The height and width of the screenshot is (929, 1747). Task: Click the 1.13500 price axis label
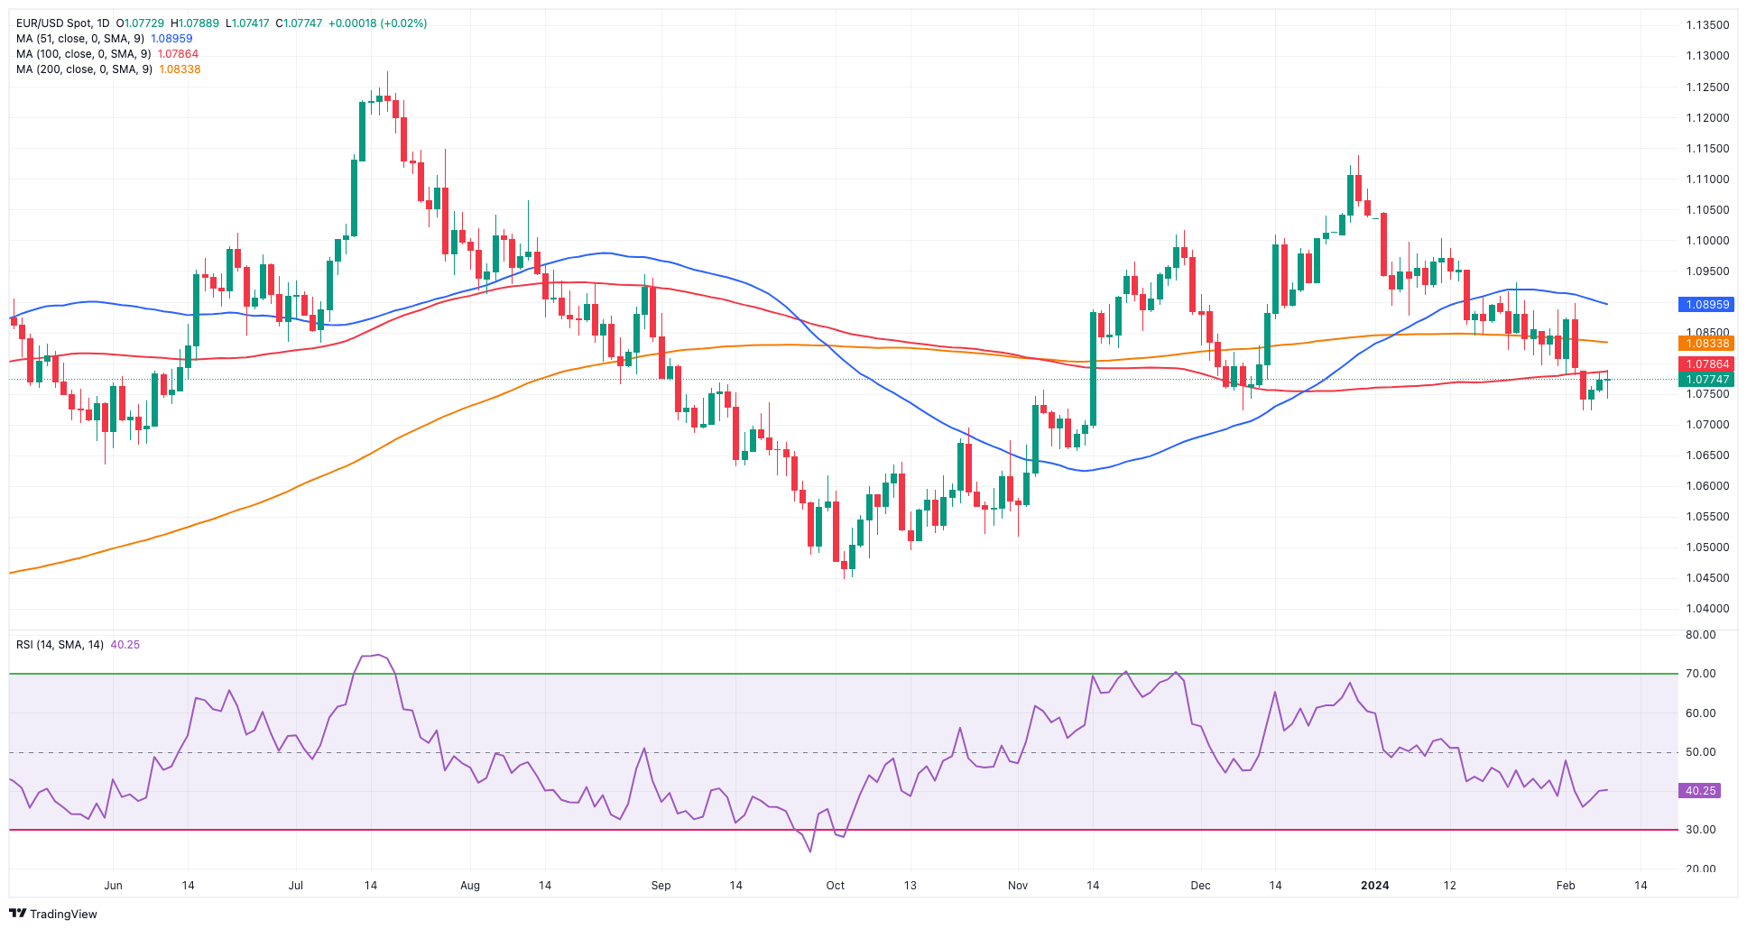click(x=1707, y=25)
